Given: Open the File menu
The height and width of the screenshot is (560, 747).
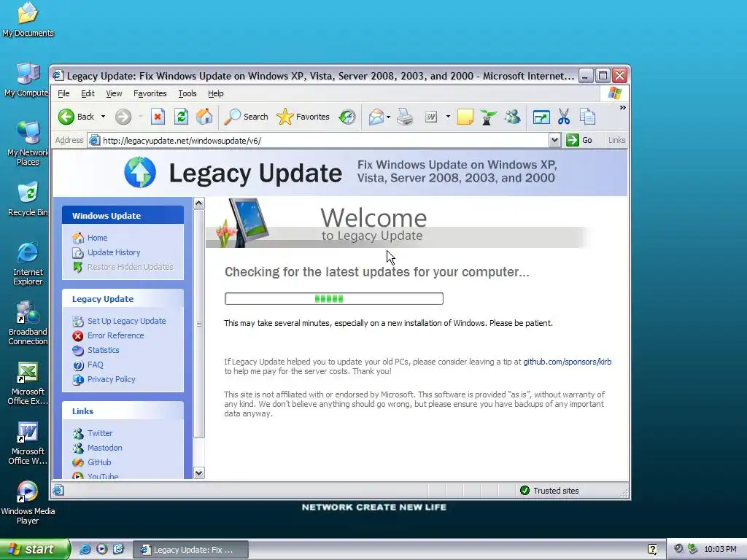Looking at the screenshot, I should click(x=63, y=93).
